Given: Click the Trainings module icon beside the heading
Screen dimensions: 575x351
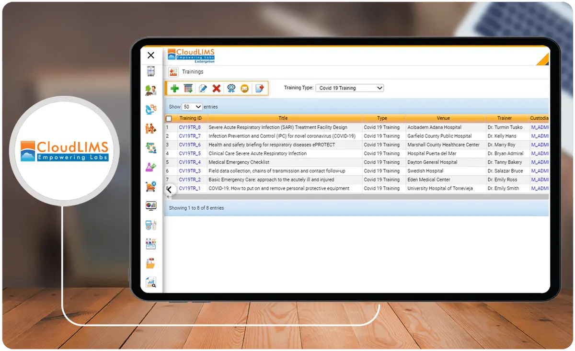Looking at the screenshot, I should (173, 72).
